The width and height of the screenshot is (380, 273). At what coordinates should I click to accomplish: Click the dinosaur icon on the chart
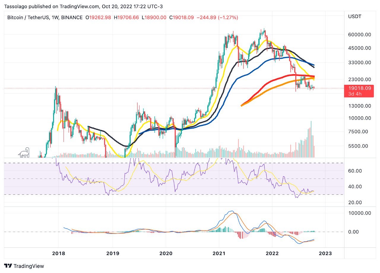[x=24, y=152]
